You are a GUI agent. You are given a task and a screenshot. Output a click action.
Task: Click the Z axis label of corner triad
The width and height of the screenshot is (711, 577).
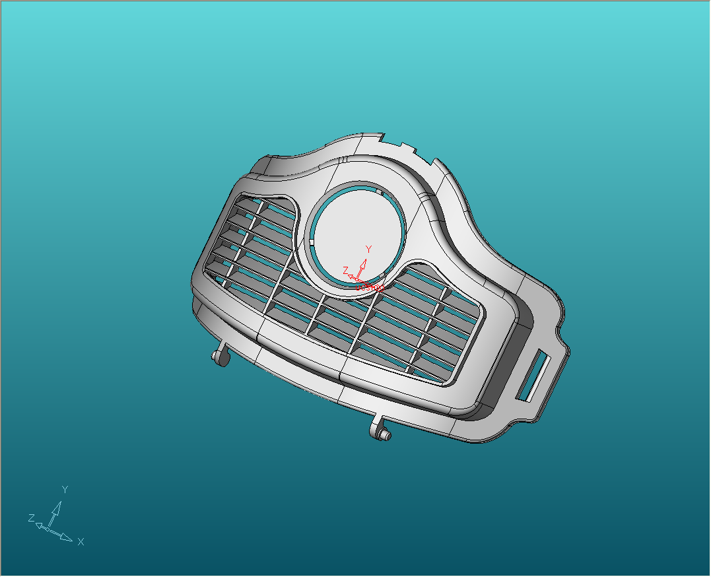31,518
